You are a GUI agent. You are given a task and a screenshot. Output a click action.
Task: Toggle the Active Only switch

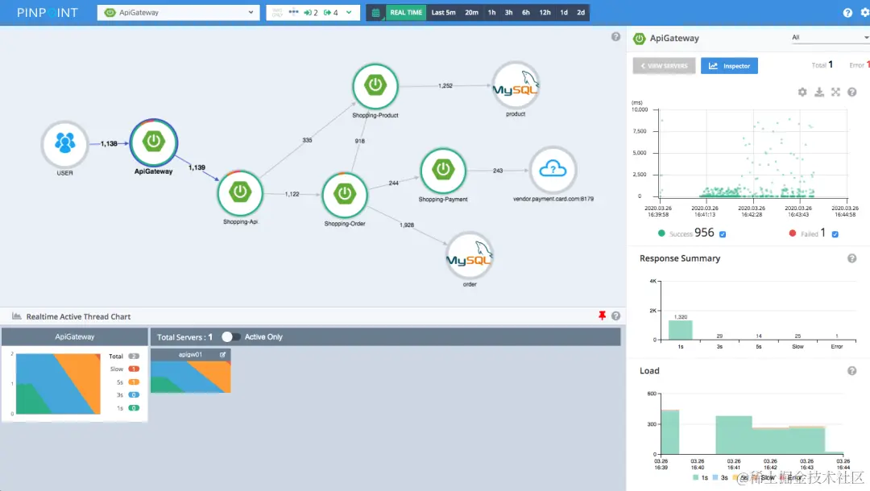pos(231,336)
